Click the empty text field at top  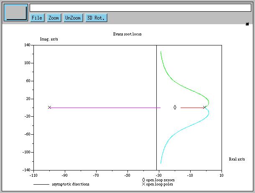pos(140,8)
